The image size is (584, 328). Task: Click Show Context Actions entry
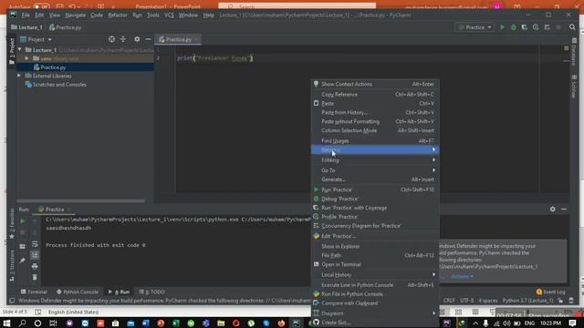coord(375,84)
